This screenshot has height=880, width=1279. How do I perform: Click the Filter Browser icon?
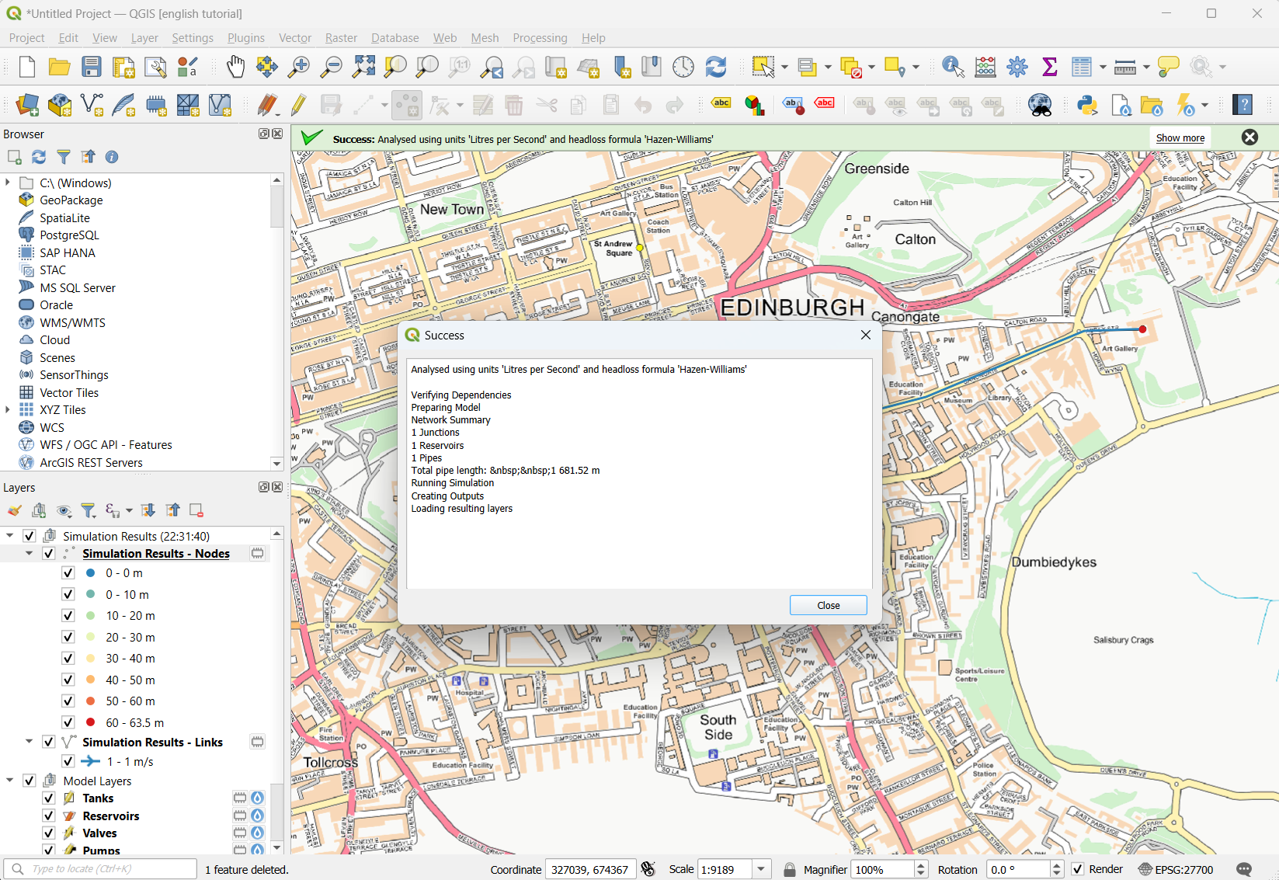tap(64, 157)
